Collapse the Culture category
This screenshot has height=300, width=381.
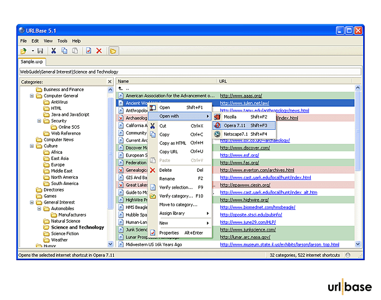tap(32, 146)
